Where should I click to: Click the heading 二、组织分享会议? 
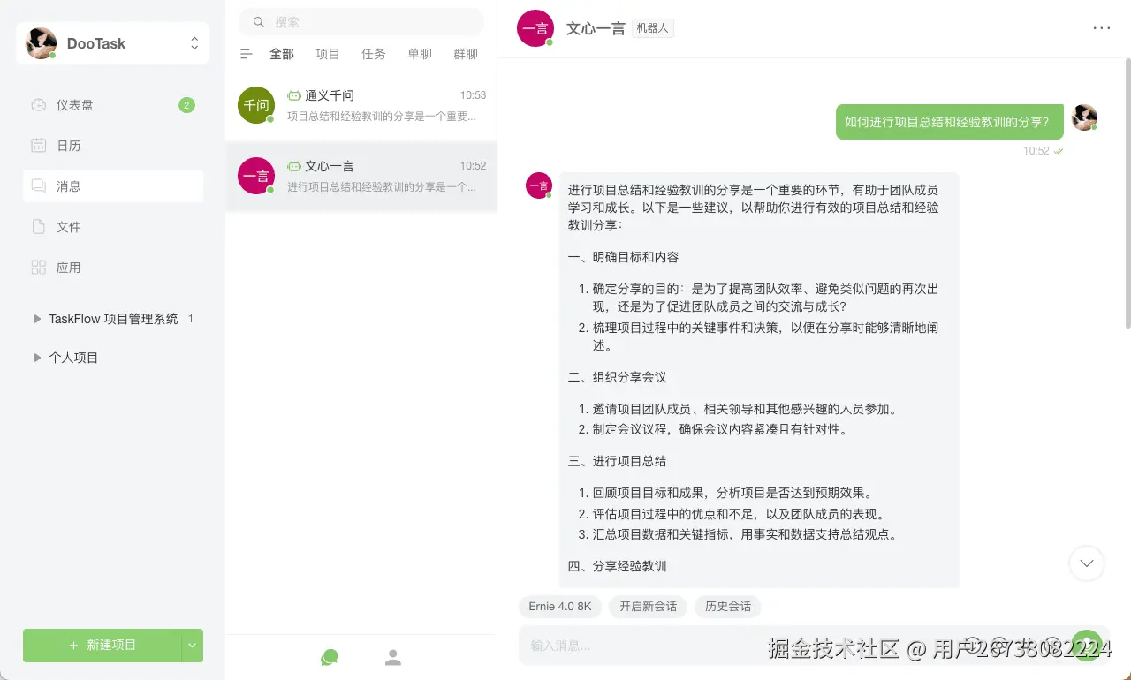(x=618, y=377)
